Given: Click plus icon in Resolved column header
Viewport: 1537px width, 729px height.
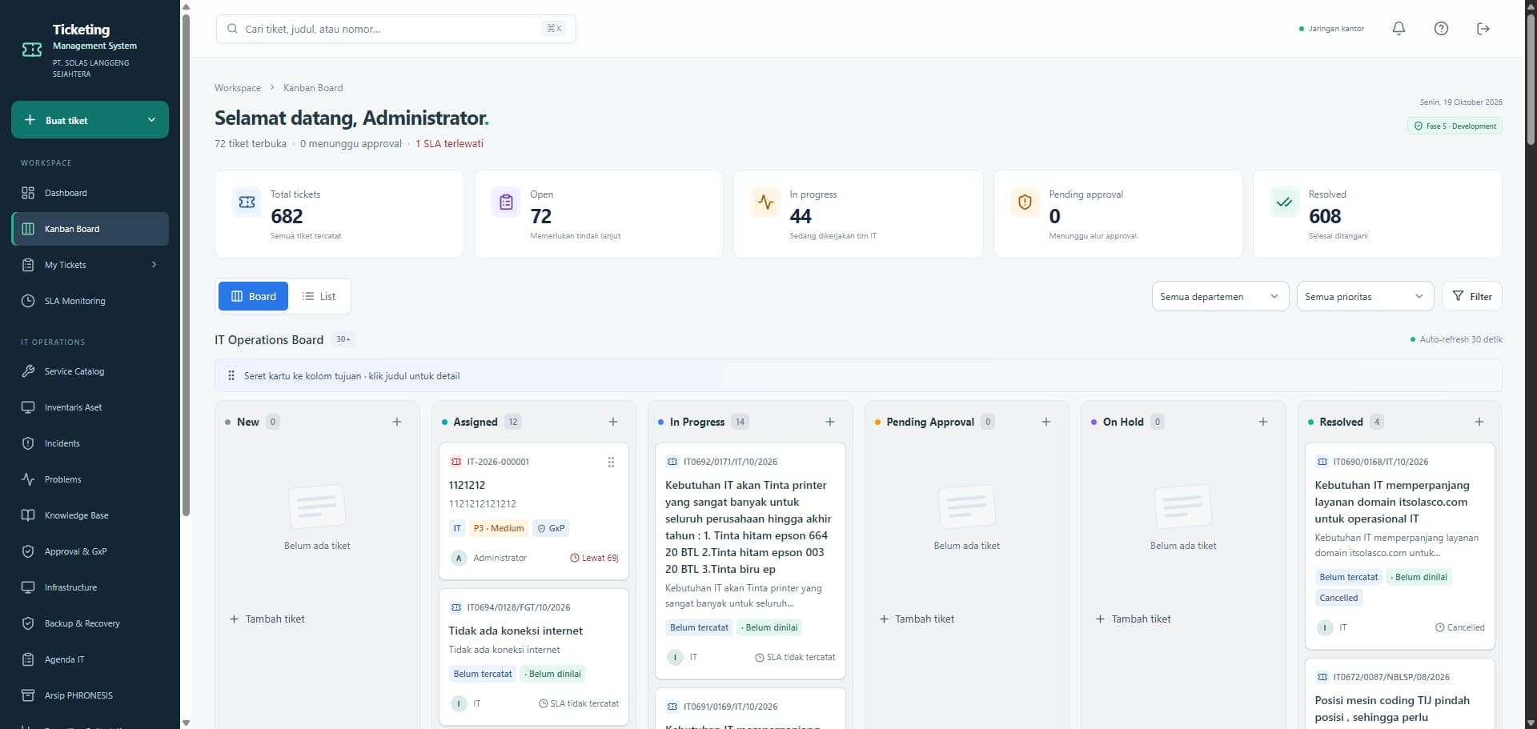Looking at the screenshot, I should tap(1479, 422).
